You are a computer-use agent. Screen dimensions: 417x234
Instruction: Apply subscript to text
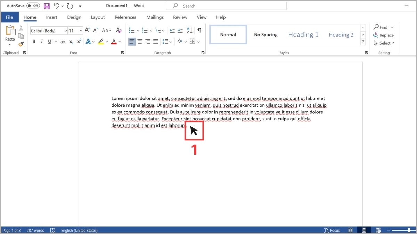tap(71, 42)
